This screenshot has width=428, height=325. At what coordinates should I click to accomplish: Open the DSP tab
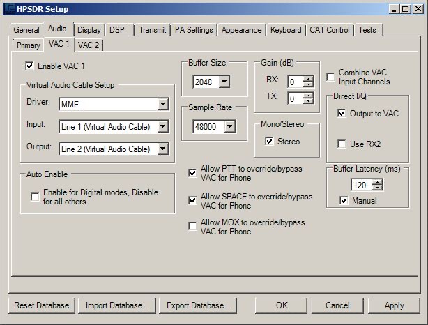pos(117,30)
